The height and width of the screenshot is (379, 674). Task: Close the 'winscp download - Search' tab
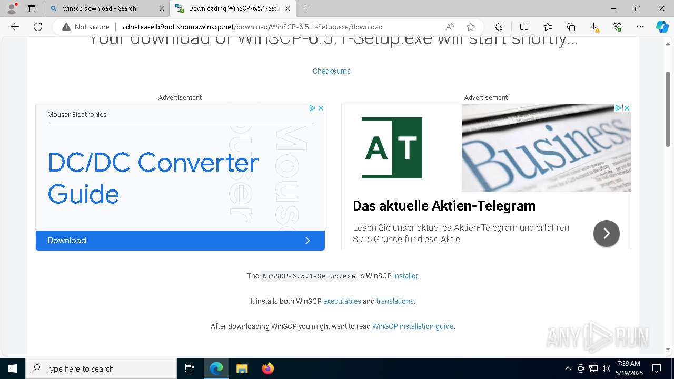click(162, 8)
